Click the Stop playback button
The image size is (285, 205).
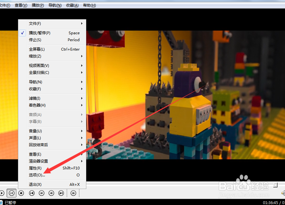point(21,193)
